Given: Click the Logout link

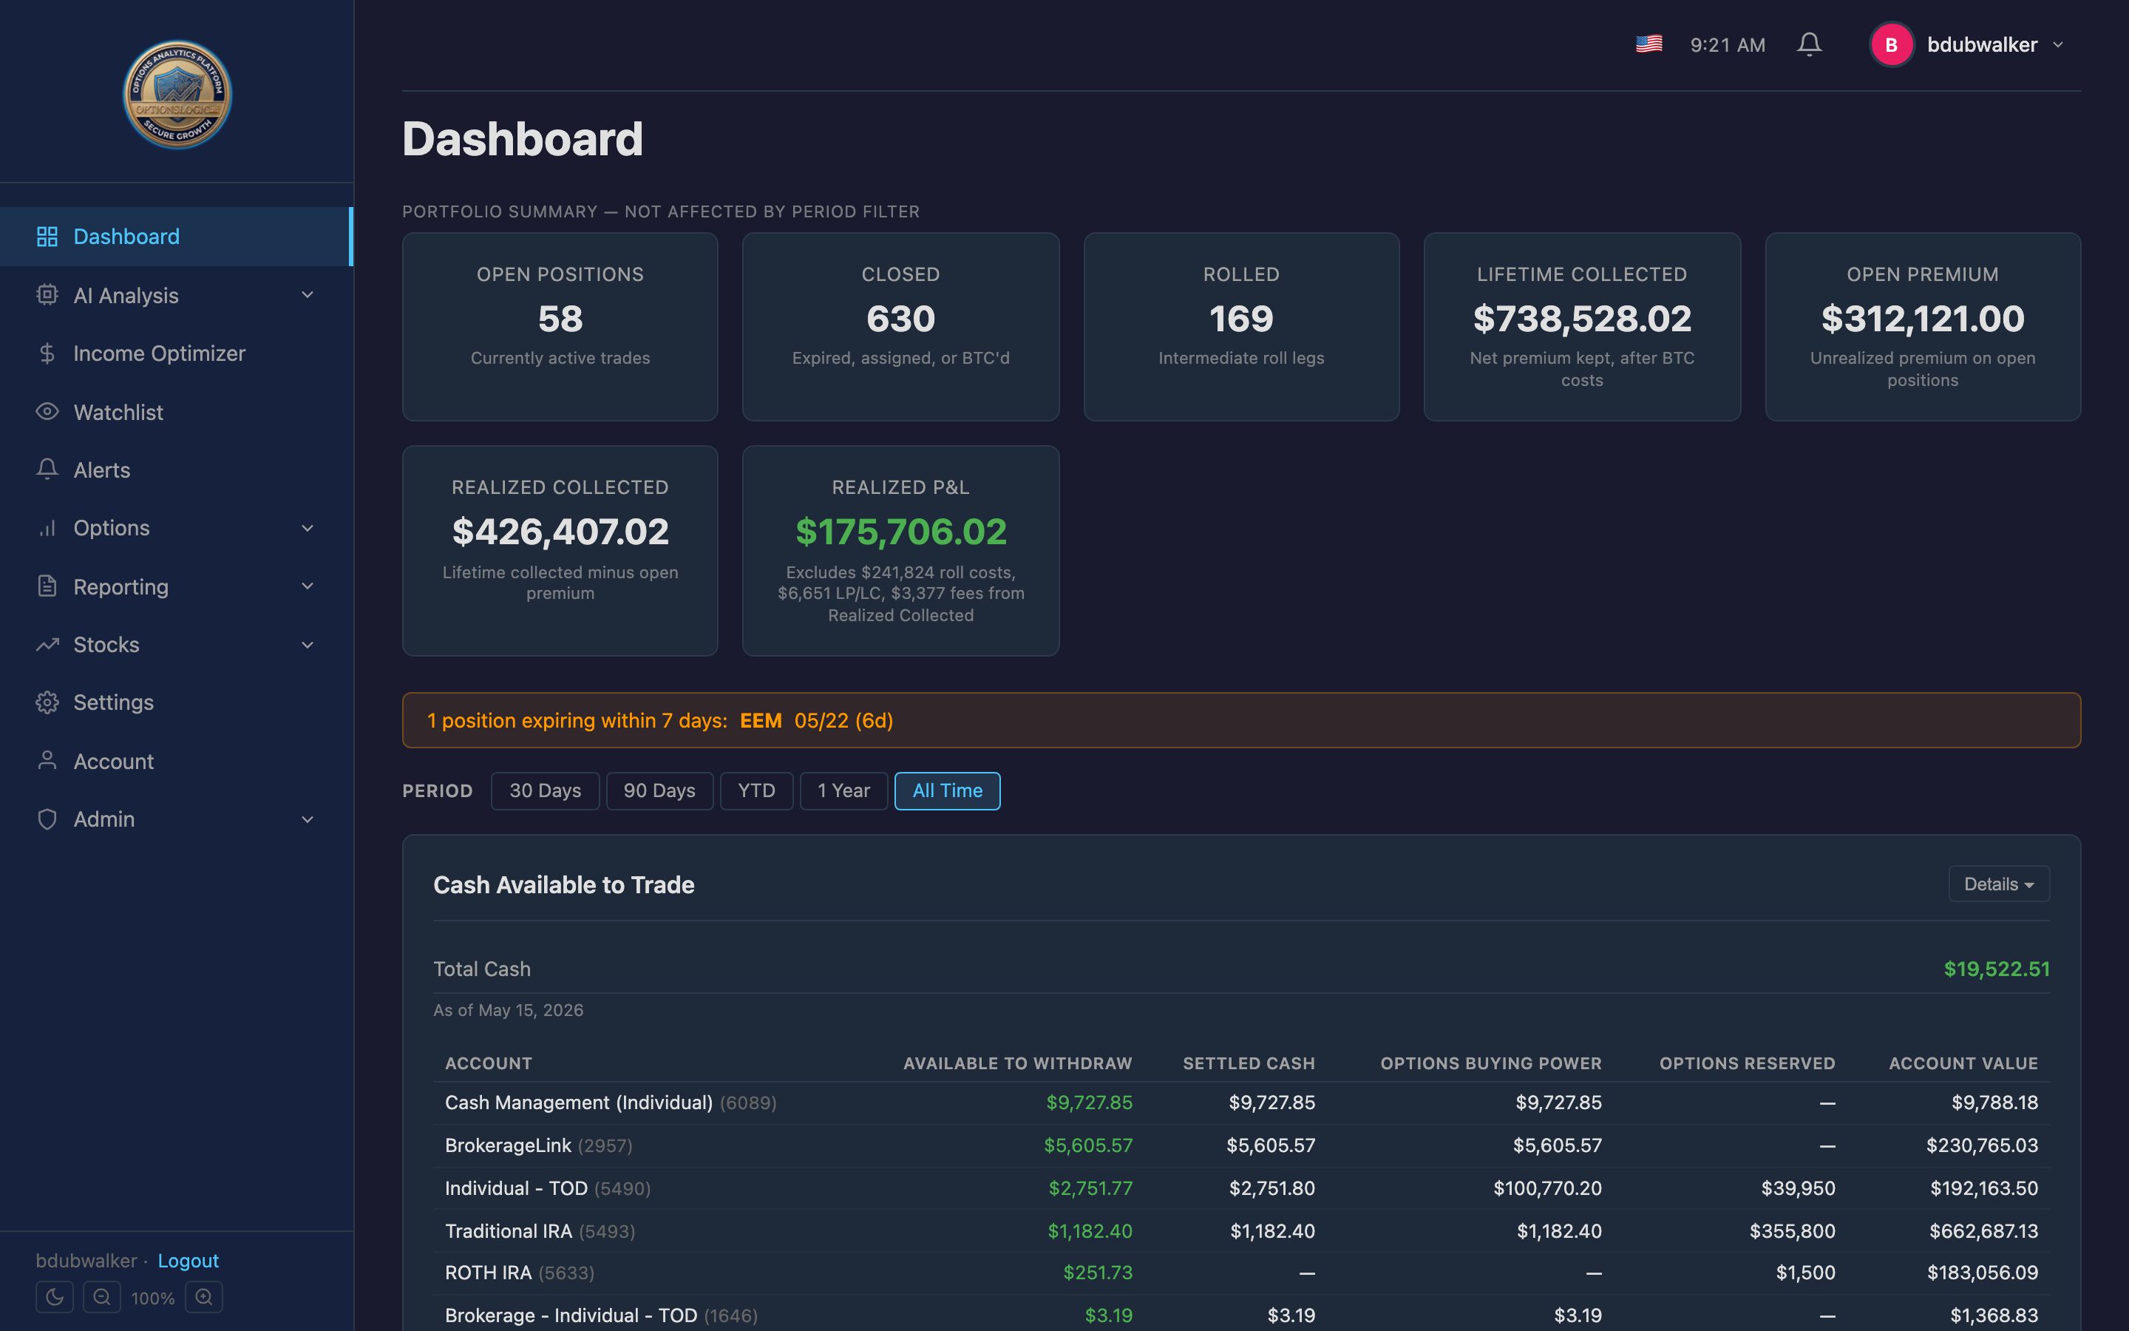Looking at the screenshot, I should pyautogui.click(x=189, y=1261).
